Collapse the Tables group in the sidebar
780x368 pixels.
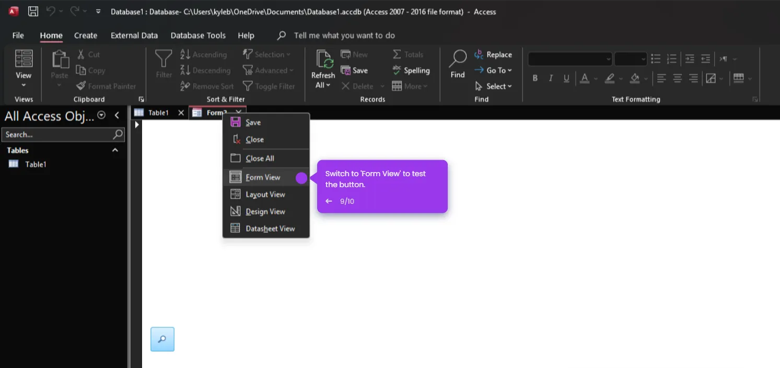[x=115, y=150]
